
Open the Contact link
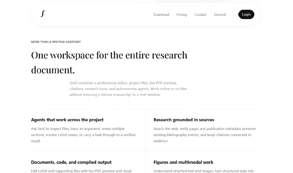click(x=200, y=15)
